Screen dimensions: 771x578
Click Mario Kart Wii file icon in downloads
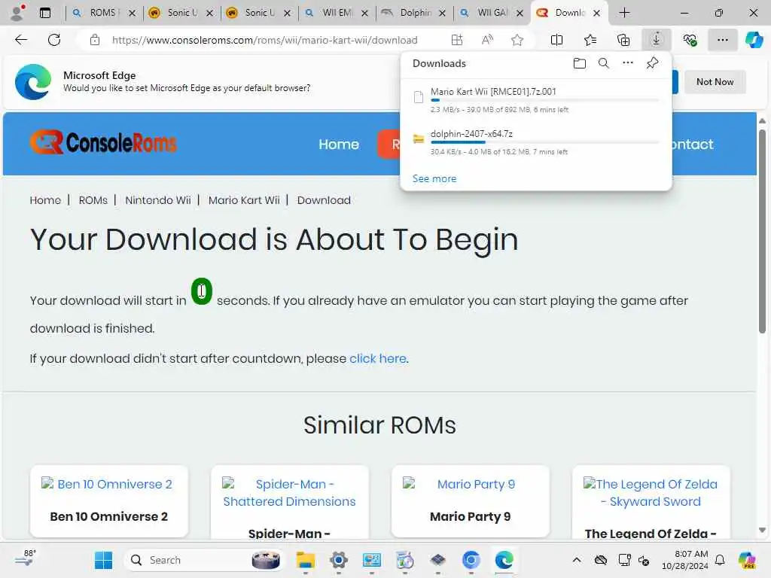[419, 97]
